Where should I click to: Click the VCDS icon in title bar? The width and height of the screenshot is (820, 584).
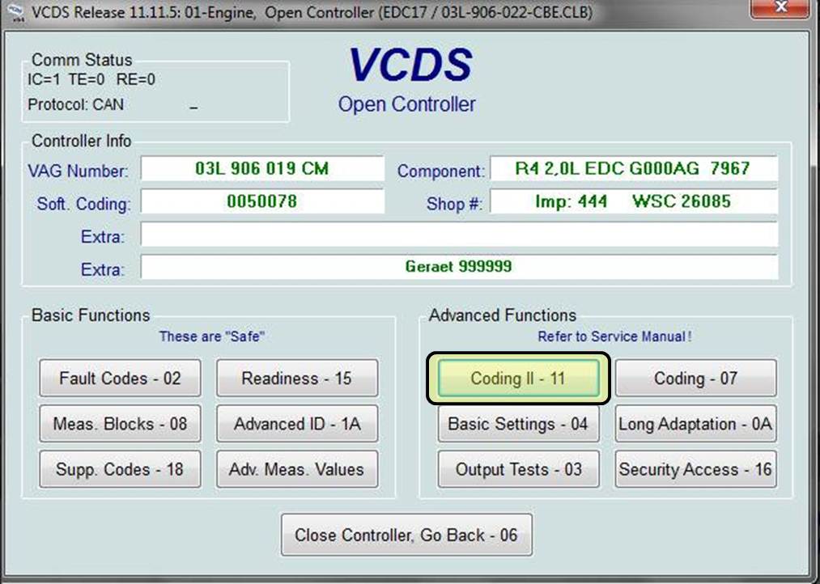click(x=16, y=12)
